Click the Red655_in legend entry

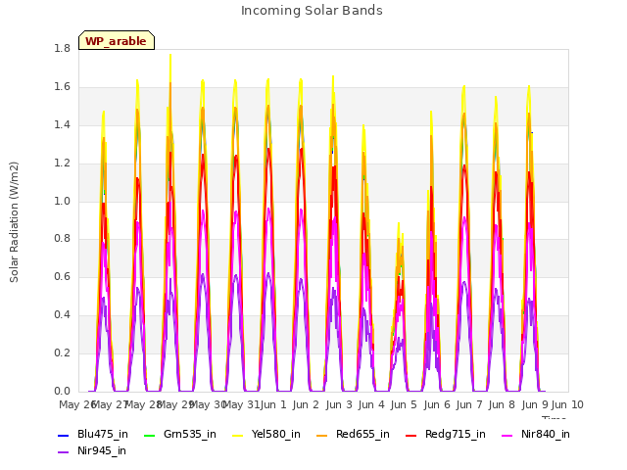point(353,434)
